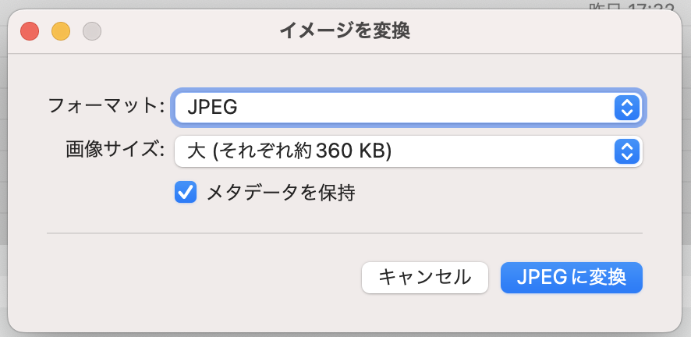This screenshot has width=691, height=337.
Task: Click the horizontal separator line above buttons
Action: (x=345, y=232)
